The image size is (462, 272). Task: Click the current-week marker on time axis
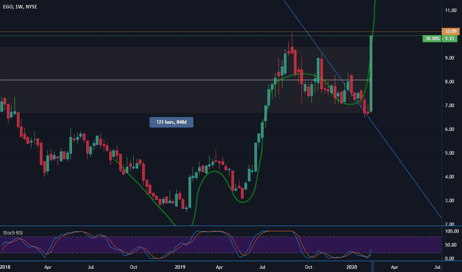tap(372, 267)
